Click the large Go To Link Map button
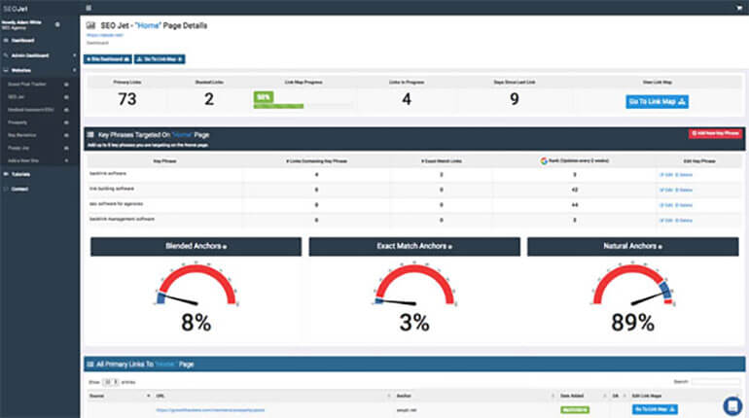Image resolution: width=749 pixels, height=418 pixels. (x=657, y=101)
